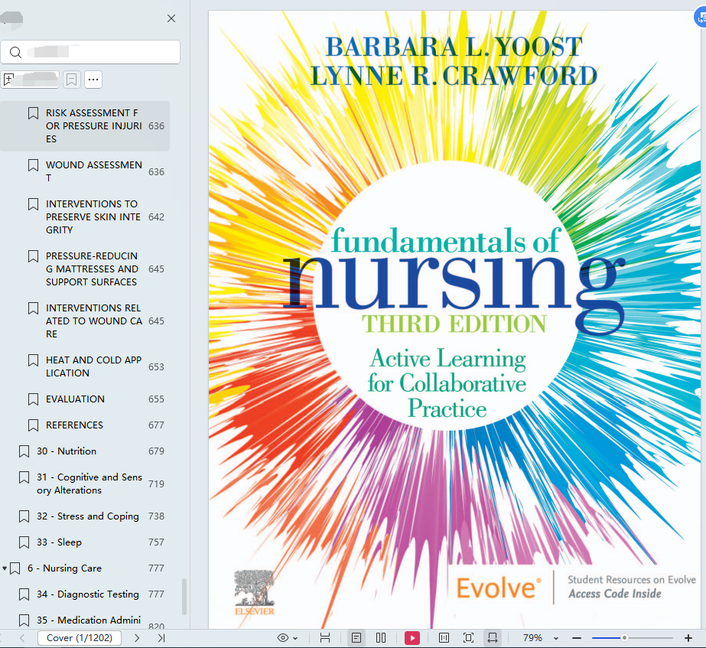The height and width of the screenshot is (648, 706).
Task: Enter full screen mode
Action: 468,638
